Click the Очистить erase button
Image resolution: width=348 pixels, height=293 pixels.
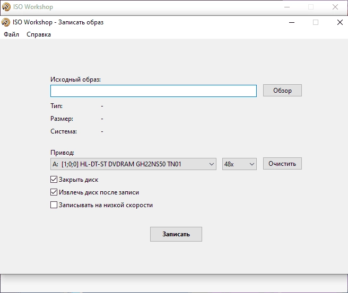(282, 164)
